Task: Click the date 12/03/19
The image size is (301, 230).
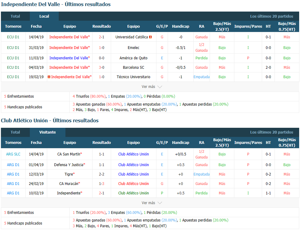Action: 36,174
